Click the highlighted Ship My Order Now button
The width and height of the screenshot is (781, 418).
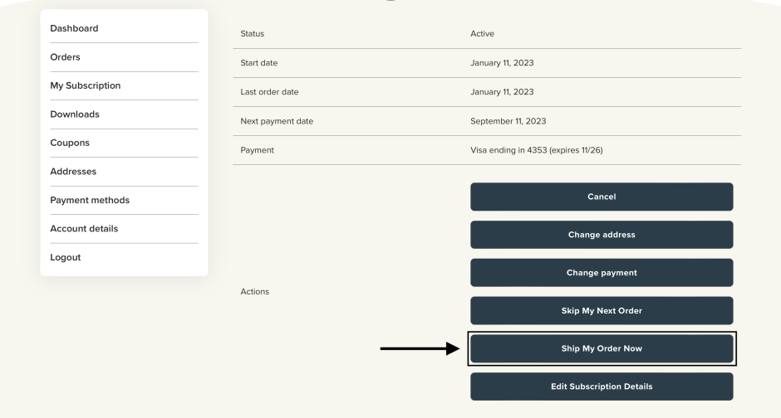602,348
